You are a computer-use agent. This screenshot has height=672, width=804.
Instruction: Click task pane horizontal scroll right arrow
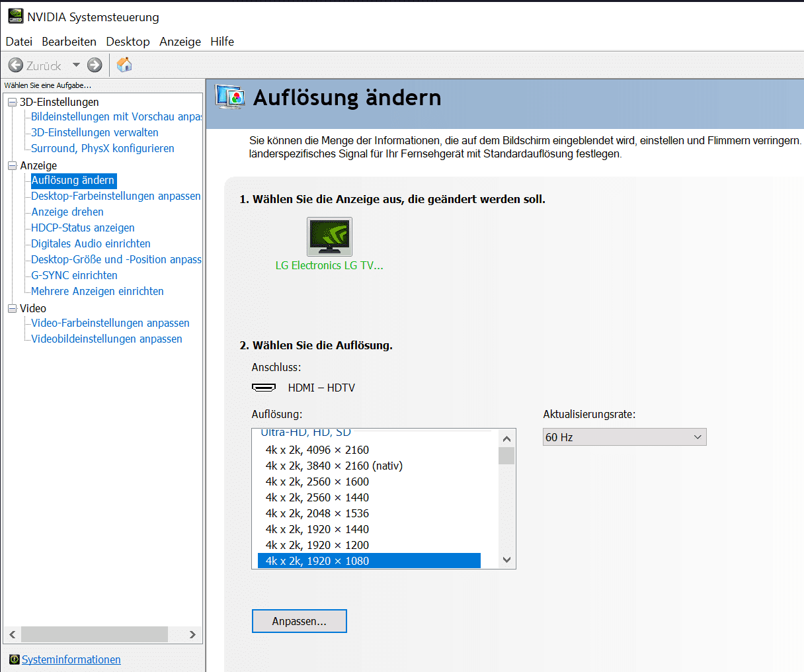(x=192, y=634)
